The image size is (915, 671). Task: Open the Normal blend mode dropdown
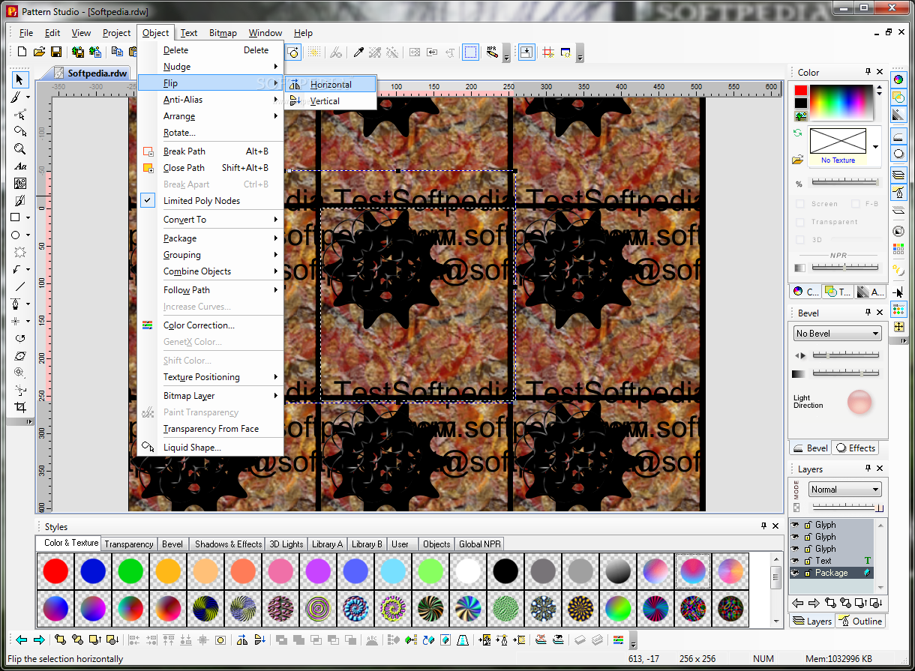coord(845,490)
